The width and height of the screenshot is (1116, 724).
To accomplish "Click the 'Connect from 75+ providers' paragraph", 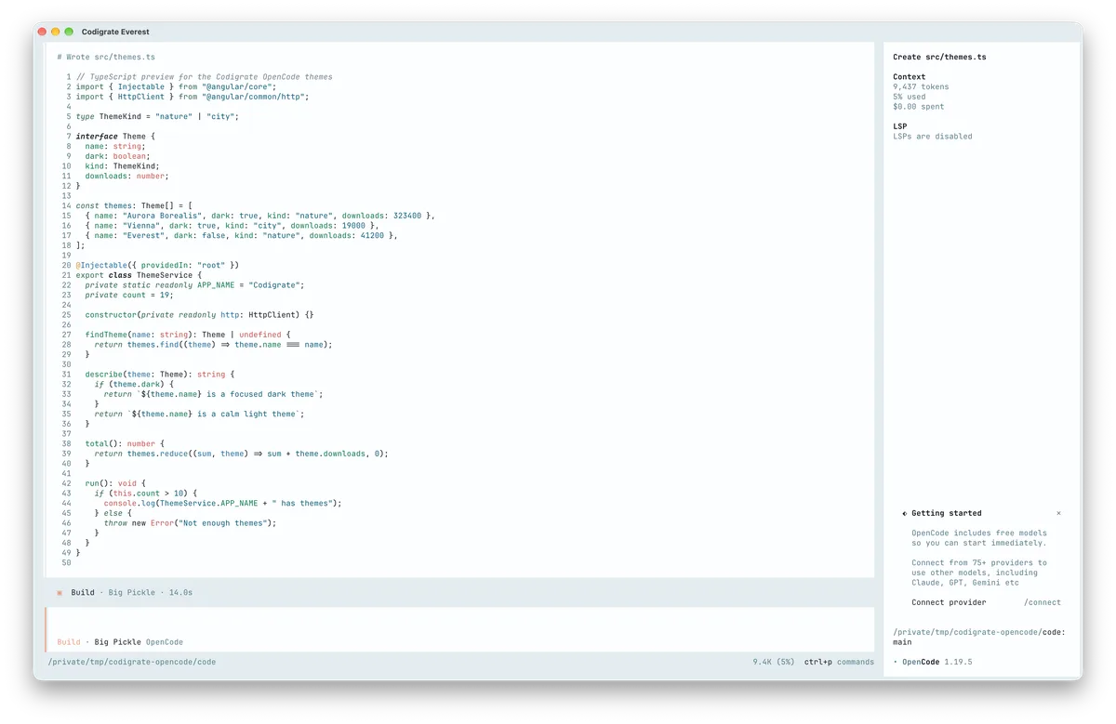I will tap(979, 573).
